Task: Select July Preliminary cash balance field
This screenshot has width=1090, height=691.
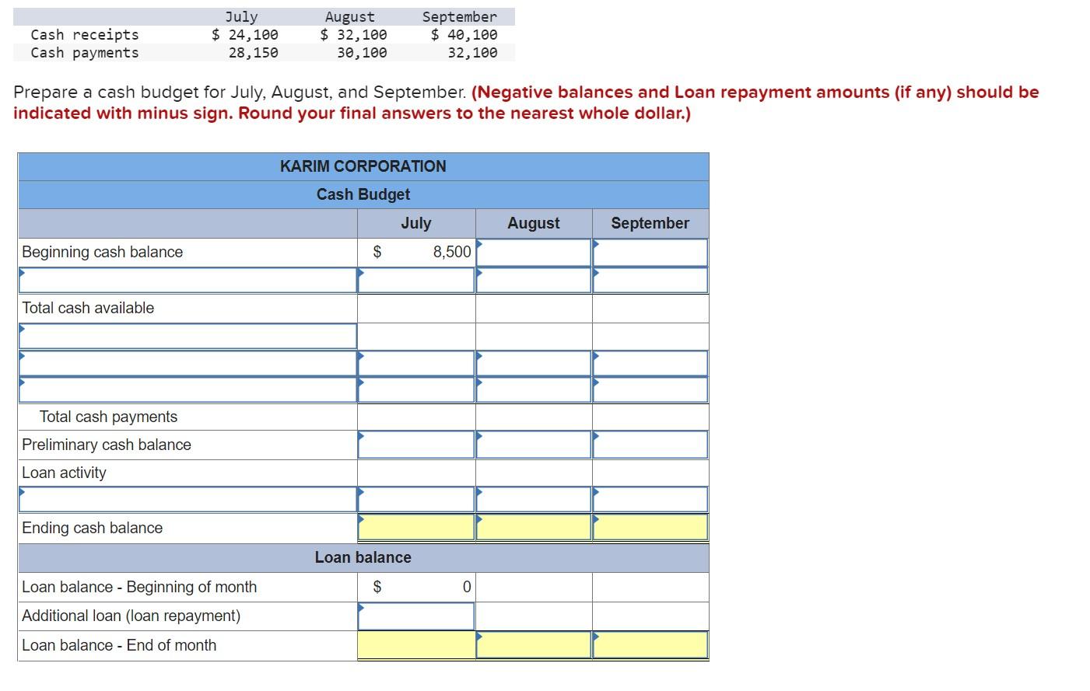Action: [x=416, y=445]
